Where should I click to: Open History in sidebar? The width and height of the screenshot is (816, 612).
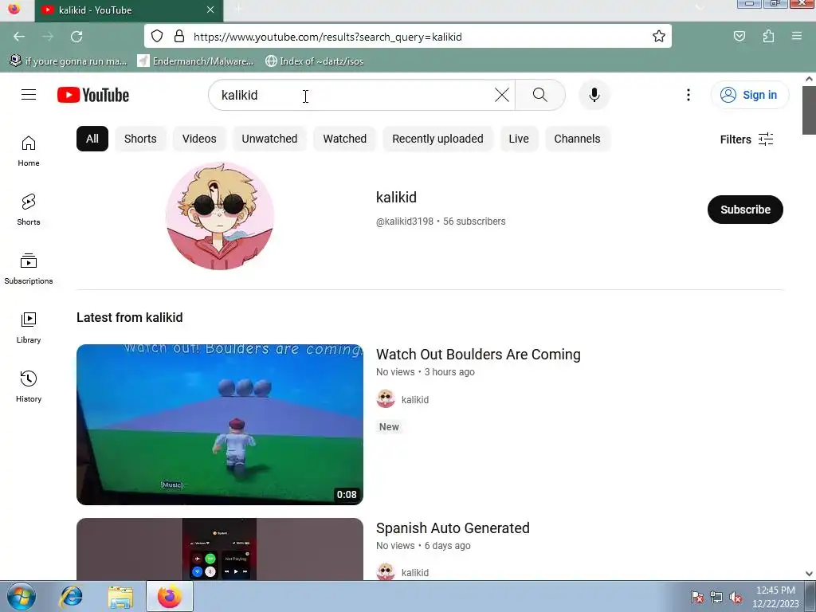click(x=29, y=386)
